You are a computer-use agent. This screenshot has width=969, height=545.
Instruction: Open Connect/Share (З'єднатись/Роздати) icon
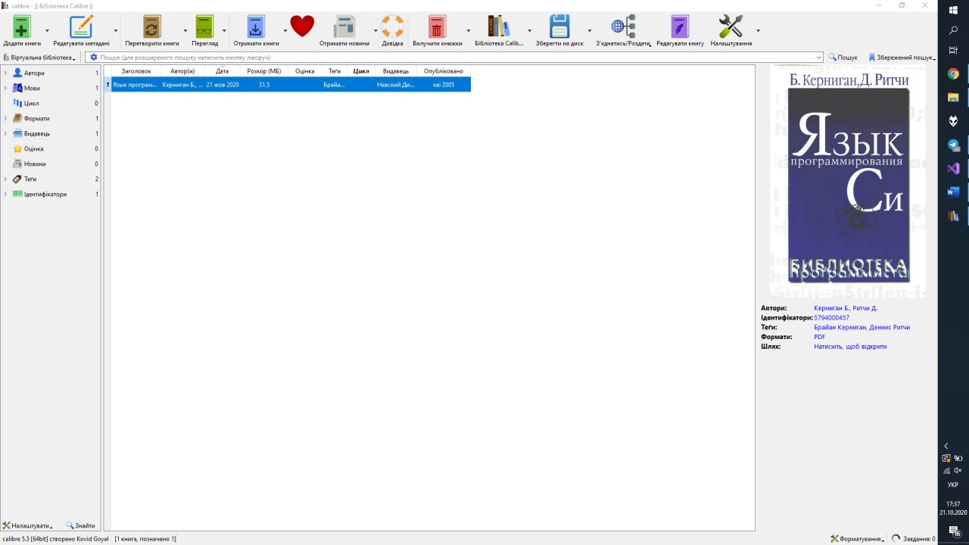coord(623,26)
